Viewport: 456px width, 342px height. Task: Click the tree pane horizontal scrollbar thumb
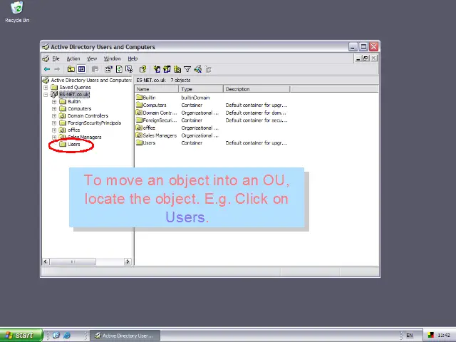(x=73, y=261)
